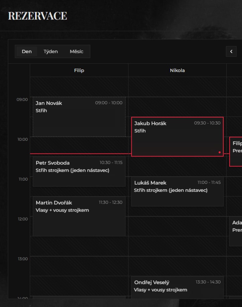This screenshot has width=242, height=307.
Task: Click the Filip column header
Action: [x=79, y=70]
